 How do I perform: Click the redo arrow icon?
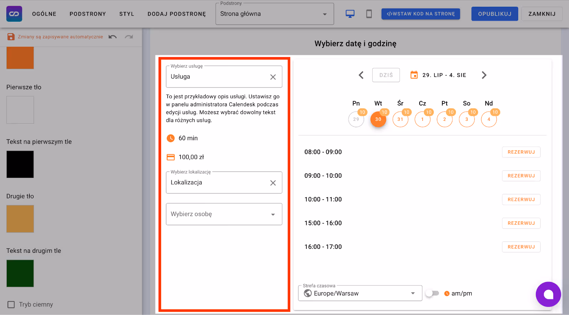click(129, 37)
